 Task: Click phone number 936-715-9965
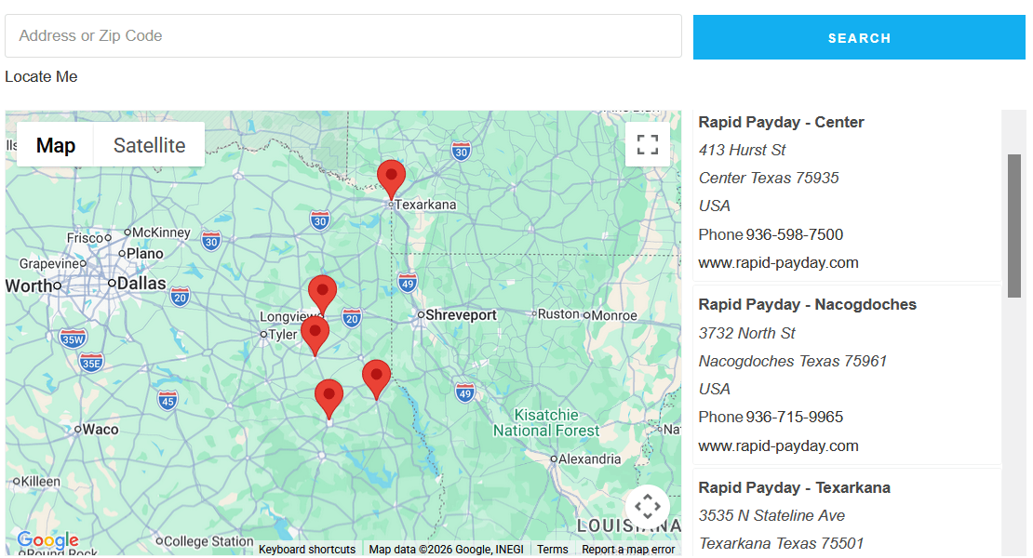794,417
